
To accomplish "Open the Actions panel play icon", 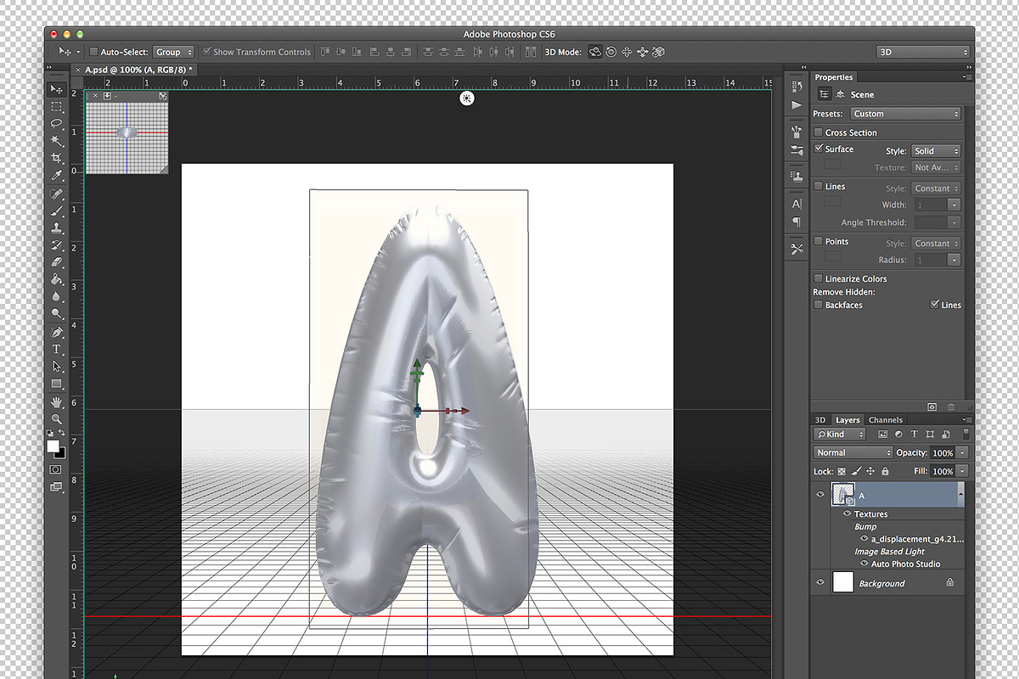I will [x=797, y=104].
